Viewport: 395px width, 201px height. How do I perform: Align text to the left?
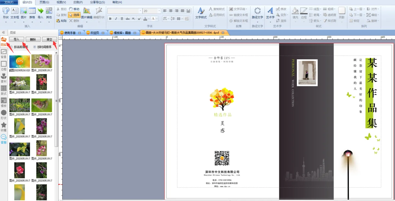(x=165, y=11)
